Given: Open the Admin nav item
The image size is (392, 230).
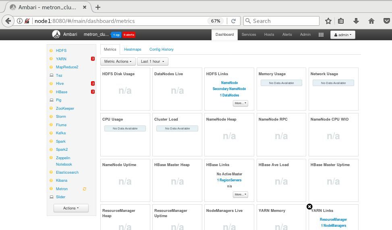Looking at the screenshot, I should click(x=305, y=35).
